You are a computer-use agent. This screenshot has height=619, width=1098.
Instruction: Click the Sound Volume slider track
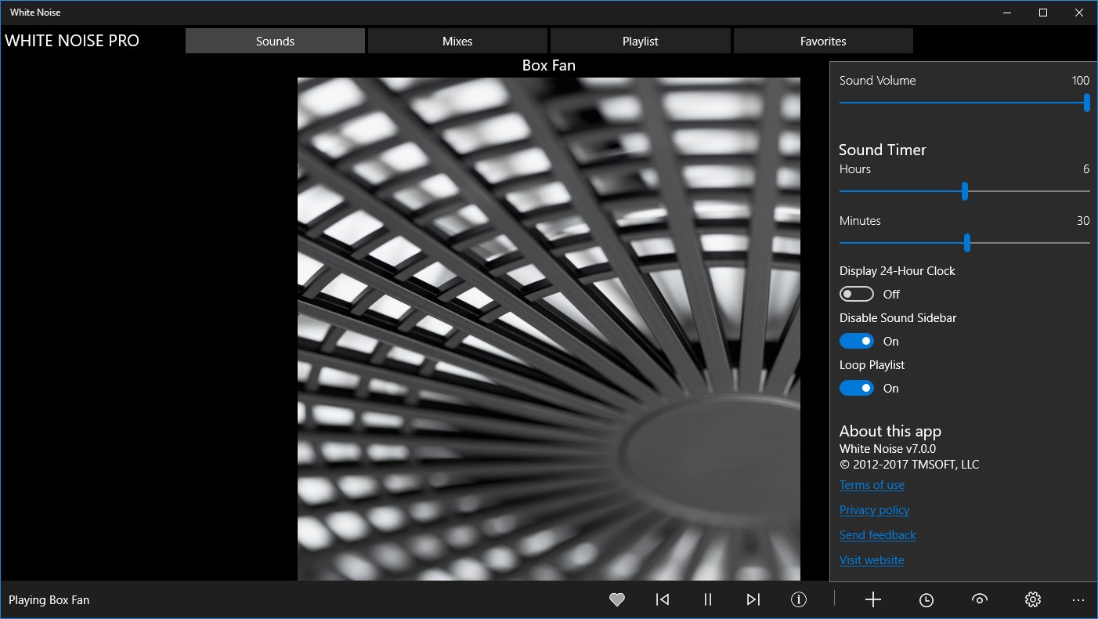coord(963,103)
